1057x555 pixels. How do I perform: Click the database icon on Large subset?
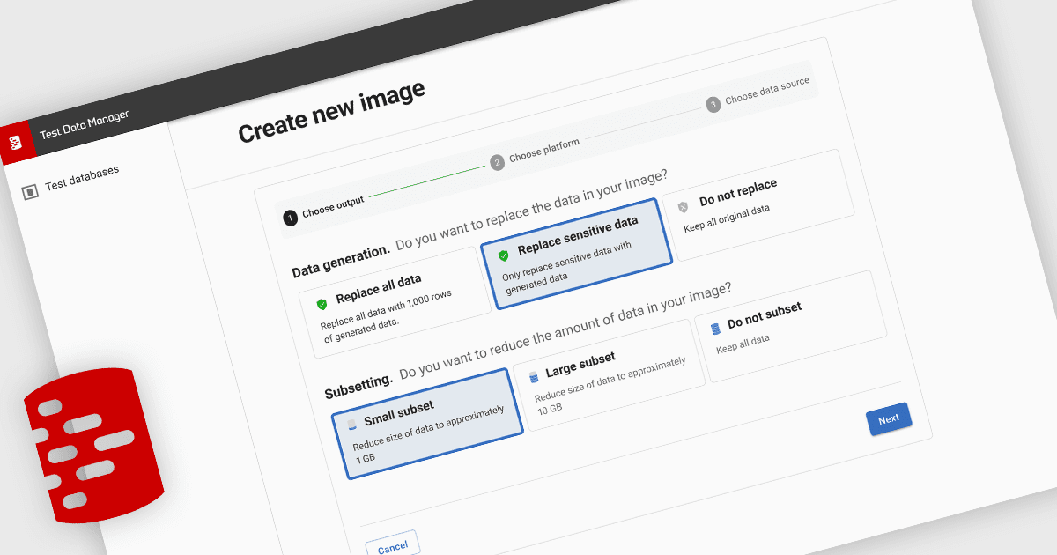point(533,376)
